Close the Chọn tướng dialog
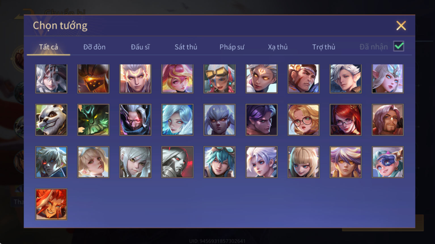This screenshot has width=435, height=244. coord(401,26)
